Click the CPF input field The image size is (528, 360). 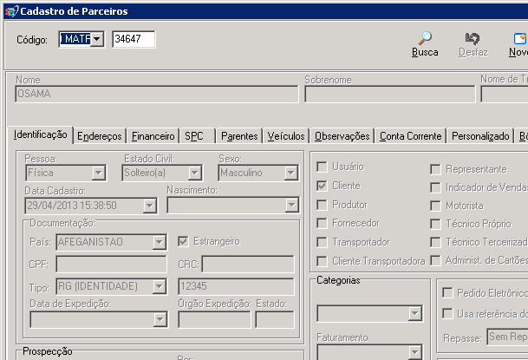111,265
